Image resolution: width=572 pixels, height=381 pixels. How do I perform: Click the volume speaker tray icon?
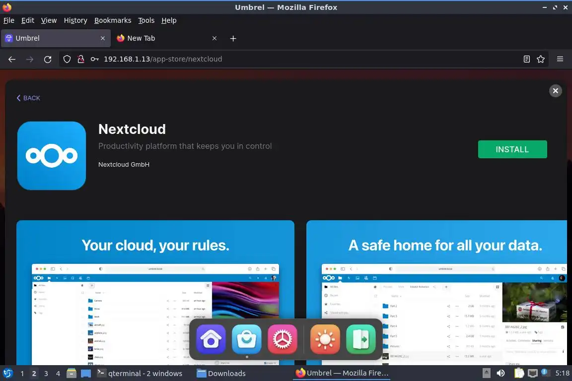(500, 374)
